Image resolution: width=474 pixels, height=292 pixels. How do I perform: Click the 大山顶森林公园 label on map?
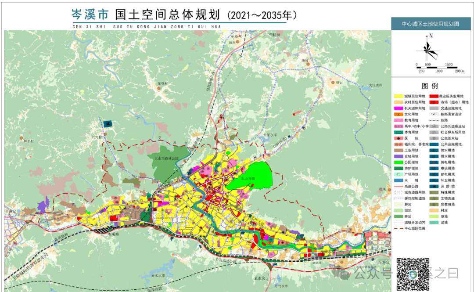click(x=167, y=158)
